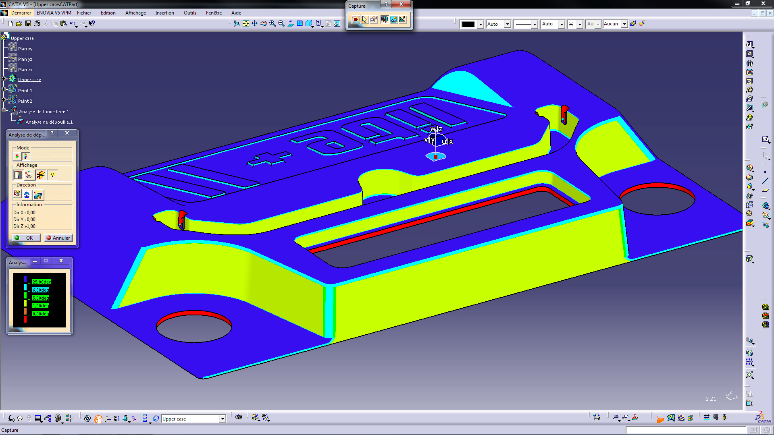Click the black graphic color swatch
The image size is (774, 435).
[468, 24]
